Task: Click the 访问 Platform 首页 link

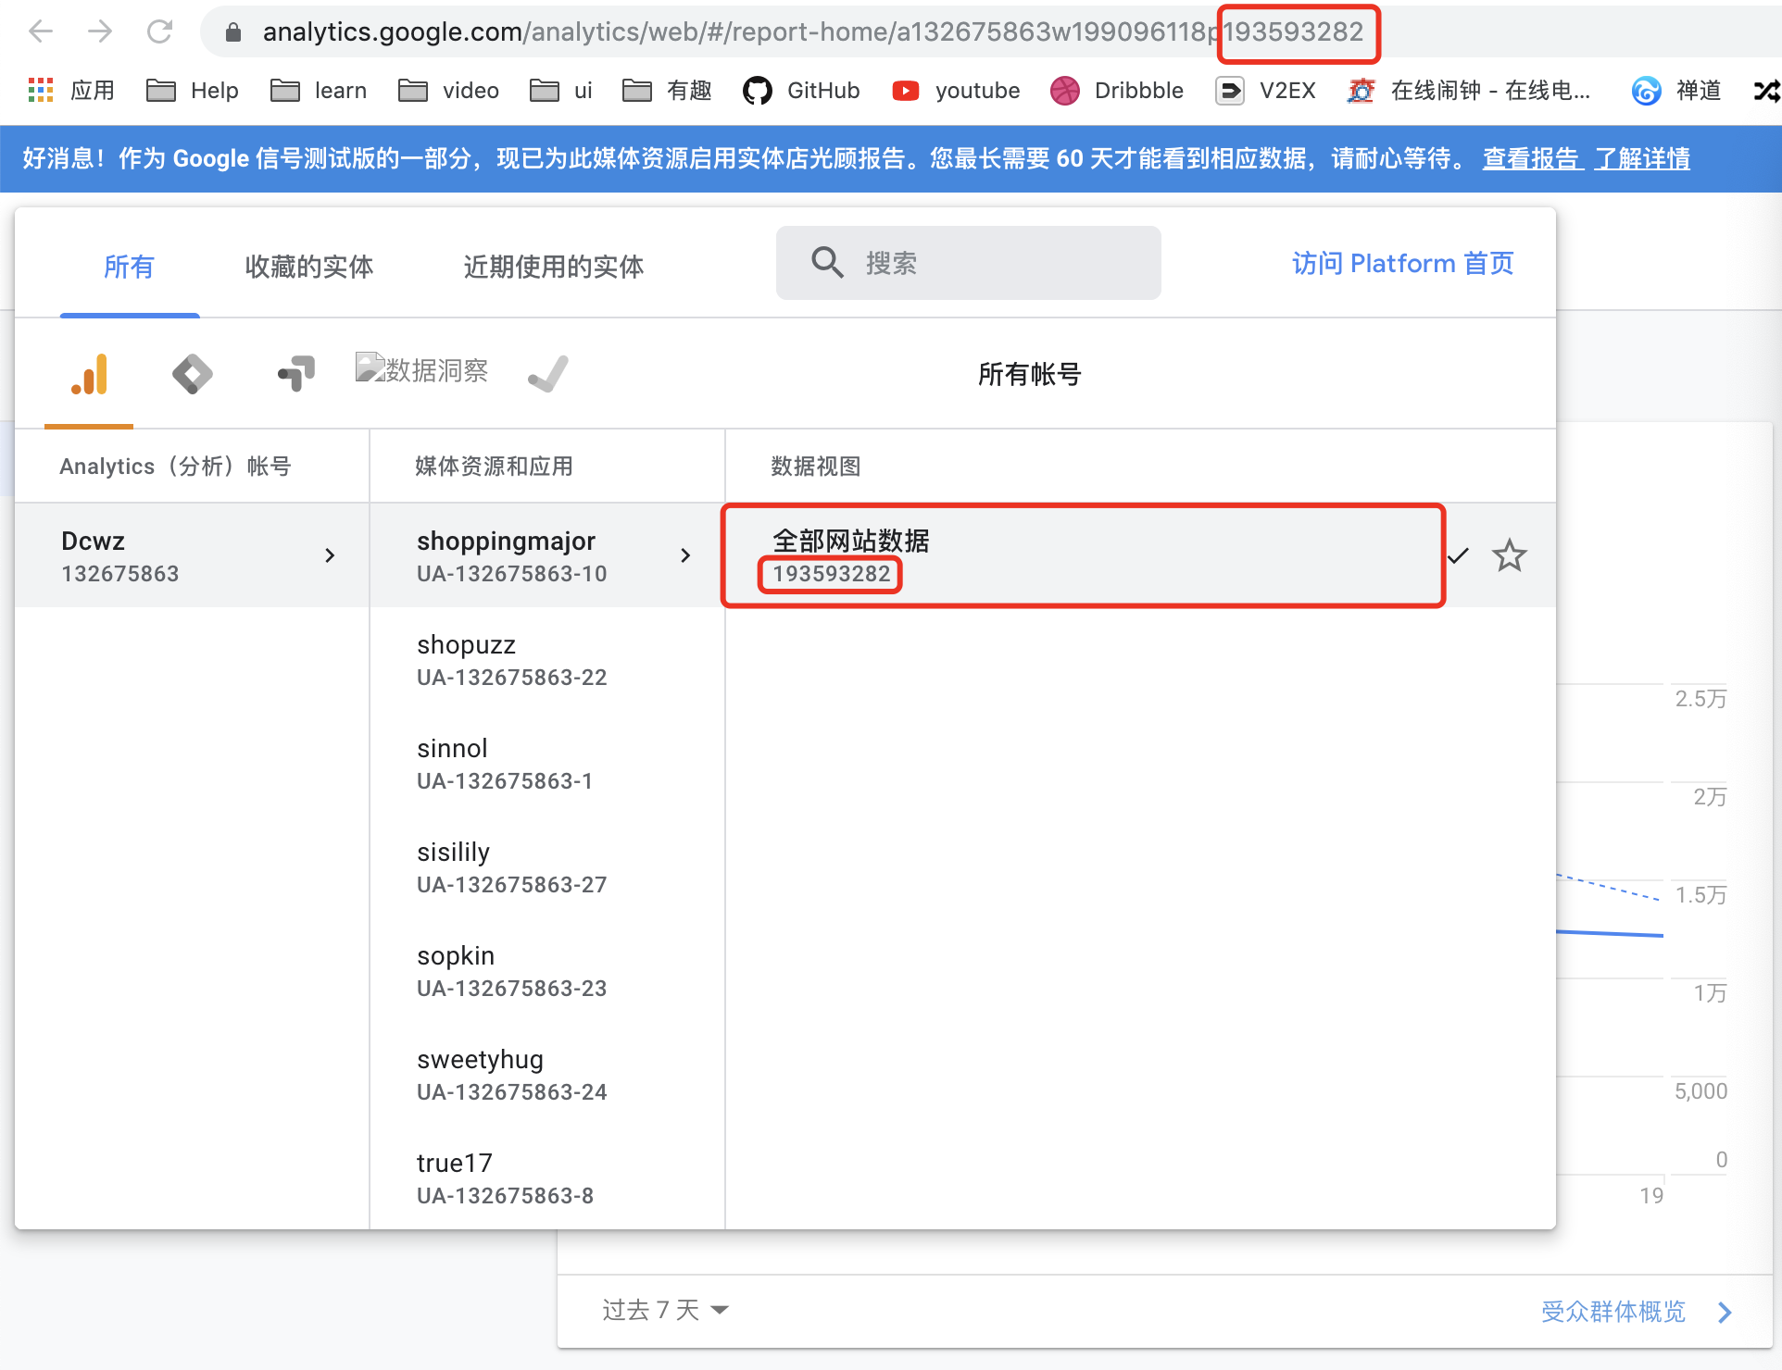Action: pos(1402,264)
